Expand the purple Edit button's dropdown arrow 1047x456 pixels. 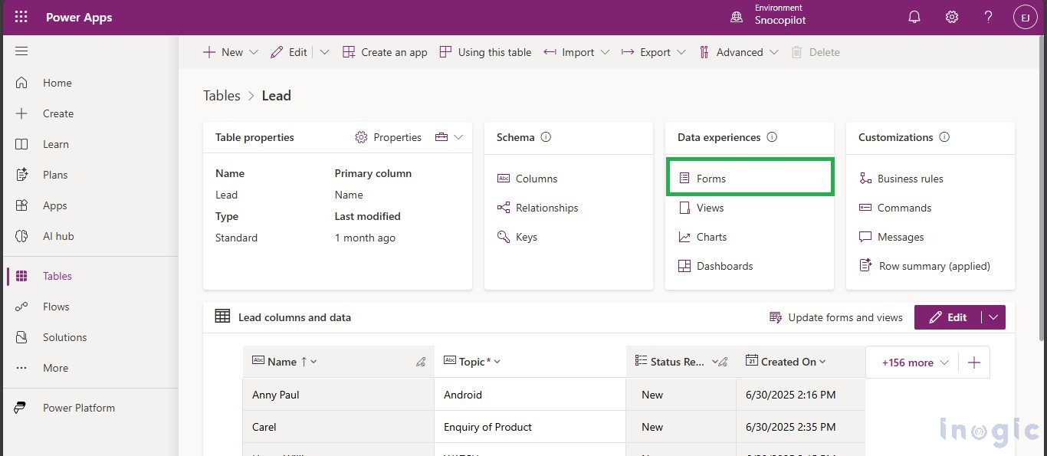[x=993, y=317]
